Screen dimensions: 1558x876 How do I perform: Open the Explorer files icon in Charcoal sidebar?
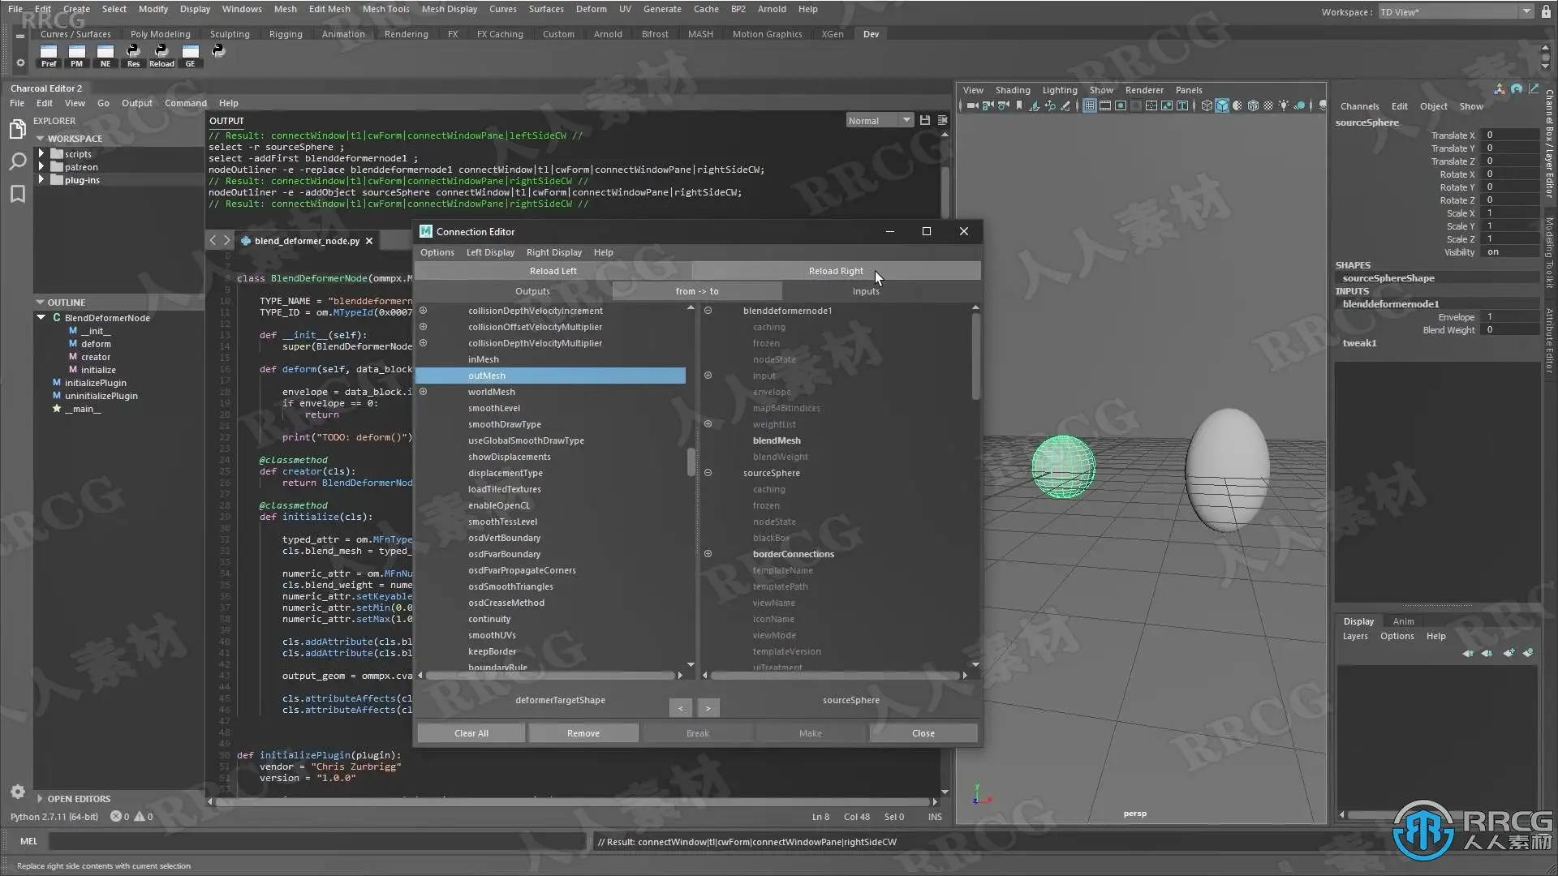[17, 130]
